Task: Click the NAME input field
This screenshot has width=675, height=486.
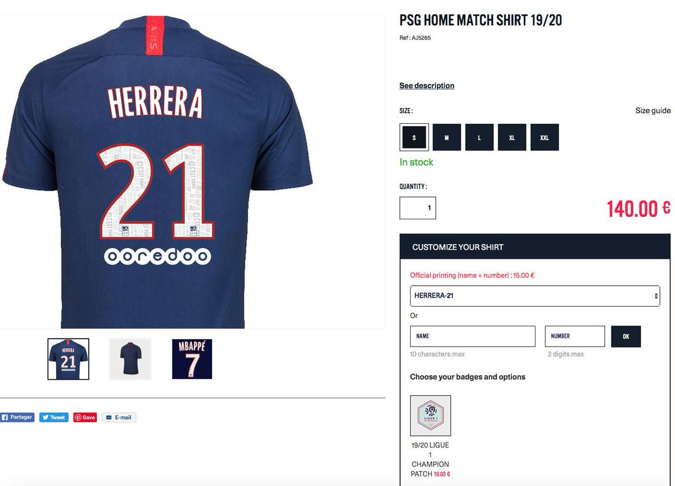Action: point(472,336)
